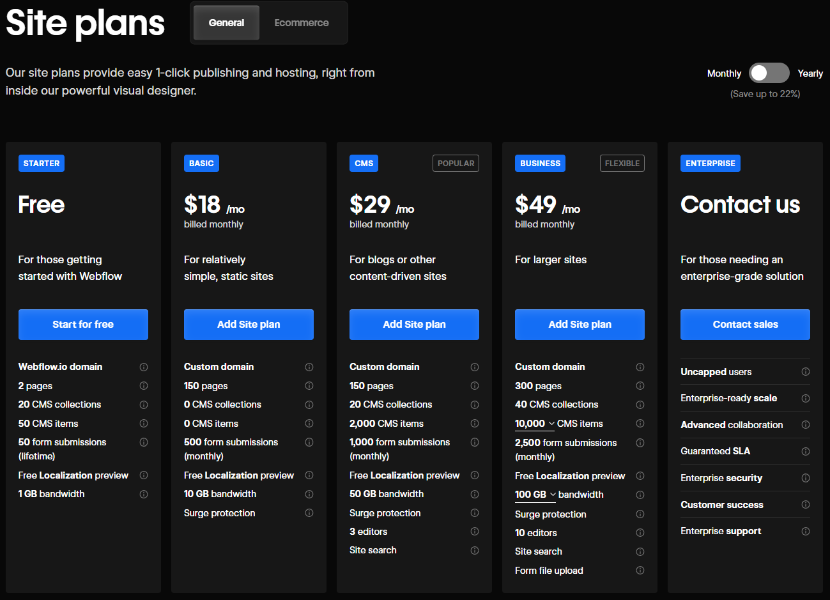Show info for Starter 2 pages
Screen dimensions: 830x600
[144, 386]
